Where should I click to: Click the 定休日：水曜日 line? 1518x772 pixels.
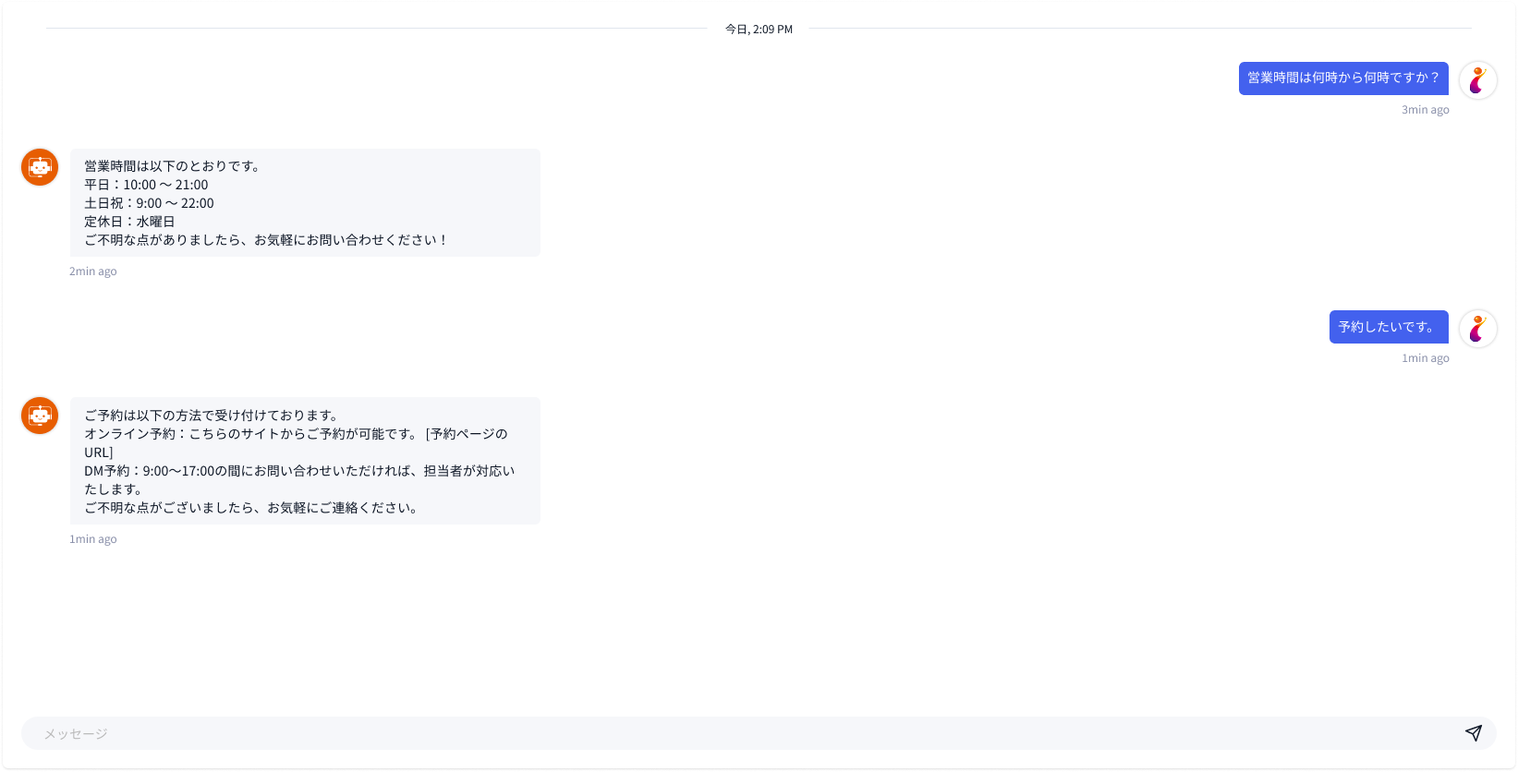129,222
